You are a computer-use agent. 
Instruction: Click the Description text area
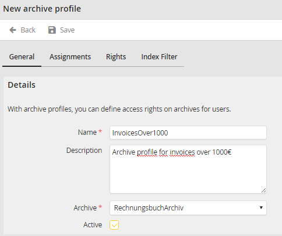(188, 169)
